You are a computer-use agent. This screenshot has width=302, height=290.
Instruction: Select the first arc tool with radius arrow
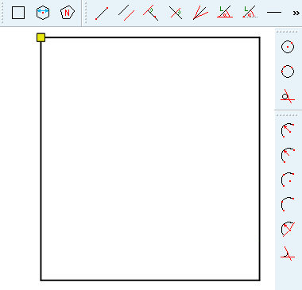click(288, 130)
